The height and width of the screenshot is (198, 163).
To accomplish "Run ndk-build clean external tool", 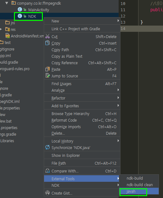I will pos(139,185).
